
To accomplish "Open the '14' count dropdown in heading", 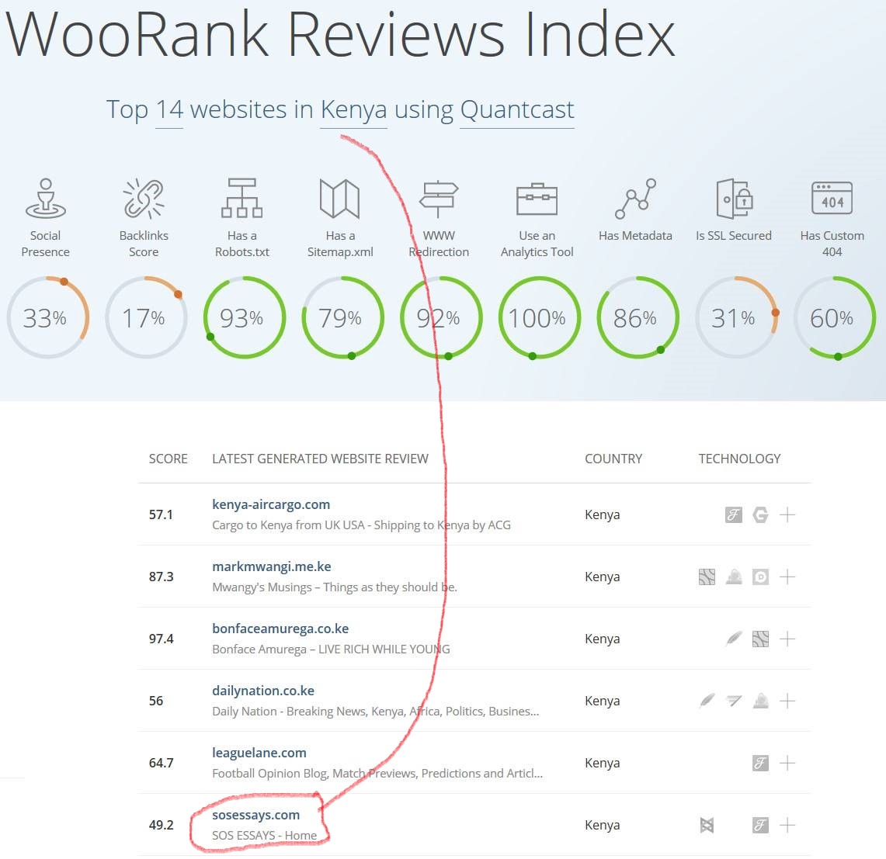I will coord(169,110).
